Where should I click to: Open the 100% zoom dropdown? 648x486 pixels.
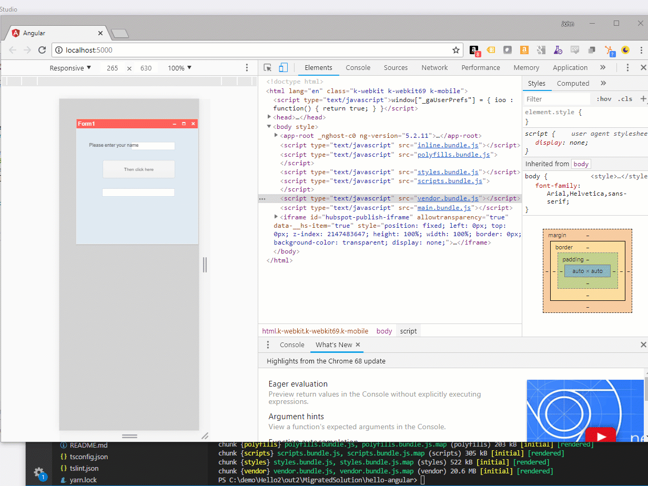(x=180, y=68)
